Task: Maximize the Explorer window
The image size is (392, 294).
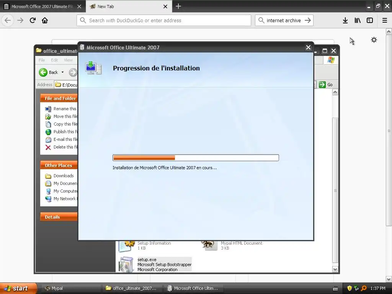Action: (x=325, y=51)
